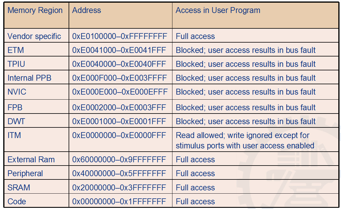Click the Internal PPB cell
341x209 pixels.
pyautogui.click(x=29, y=78)
